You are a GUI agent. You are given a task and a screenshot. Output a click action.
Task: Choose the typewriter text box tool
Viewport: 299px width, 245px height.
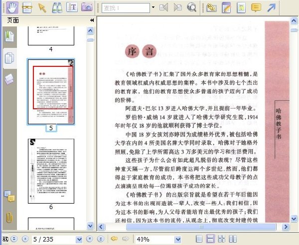(241, 7)
